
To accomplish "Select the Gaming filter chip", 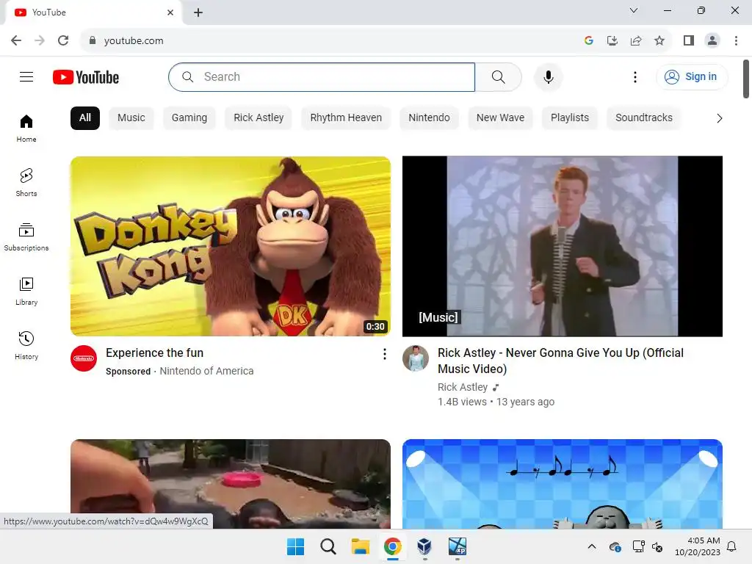I will pos(189,118).
